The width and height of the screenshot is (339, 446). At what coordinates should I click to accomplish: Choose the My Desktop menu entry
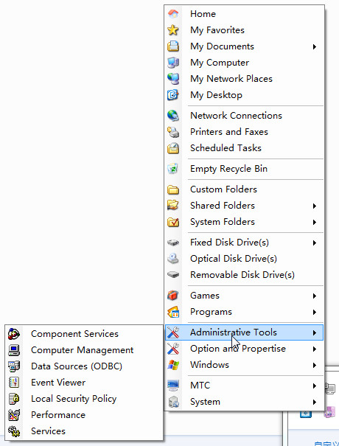244,94
